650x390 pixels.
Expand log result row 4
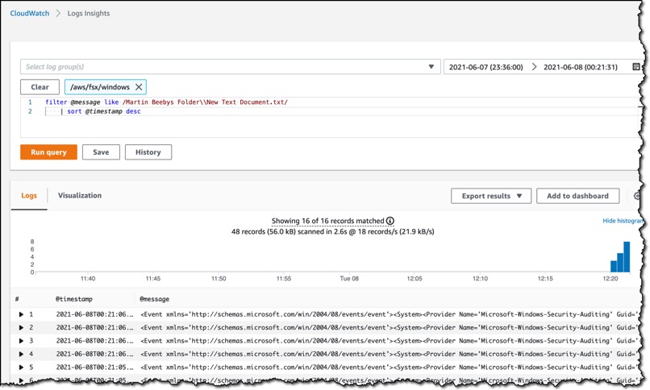pyautogui.click(x=21, y=354)
